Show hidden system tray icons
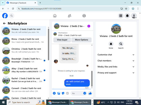The height and width of the screenshot is (105, 141). tap(108, 102)
